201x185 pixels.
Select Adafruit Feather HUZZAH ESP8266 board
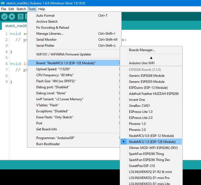[x=151, y=94]
